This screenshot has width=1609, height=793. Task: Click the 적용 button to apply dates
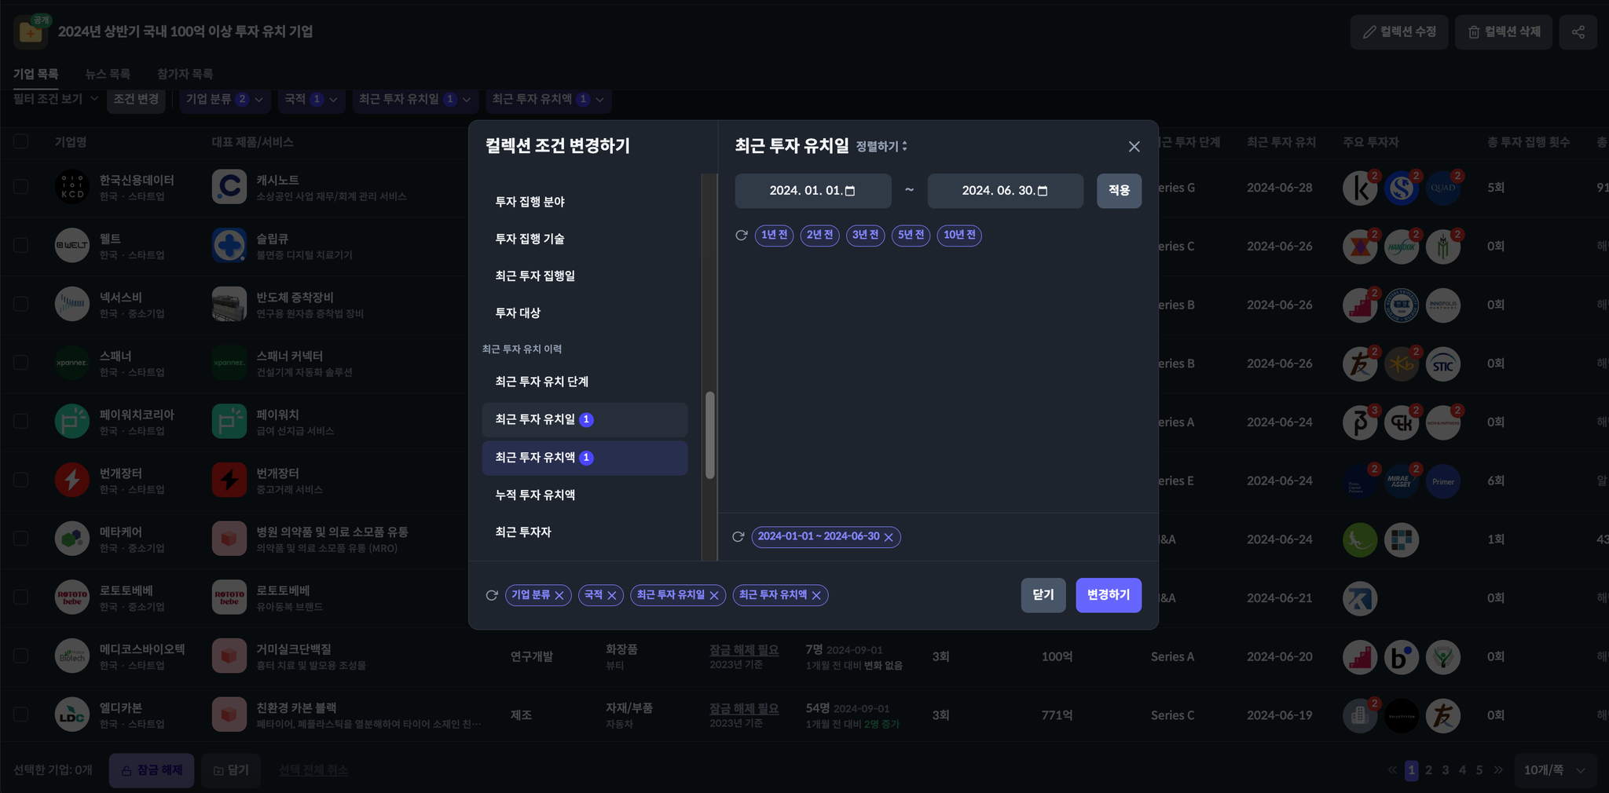pyautogui.click(x=1119, y=191)
